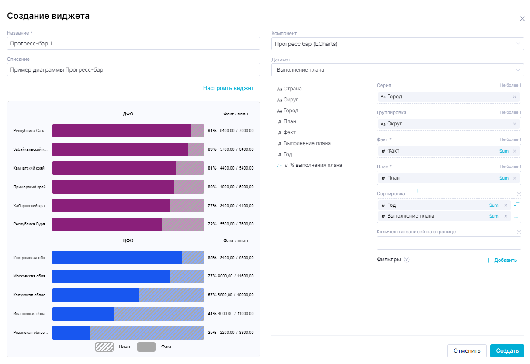Toggle Факт series in chart legend
The height and width of the screenshot is (364, 530).
[x=154, y=347]
